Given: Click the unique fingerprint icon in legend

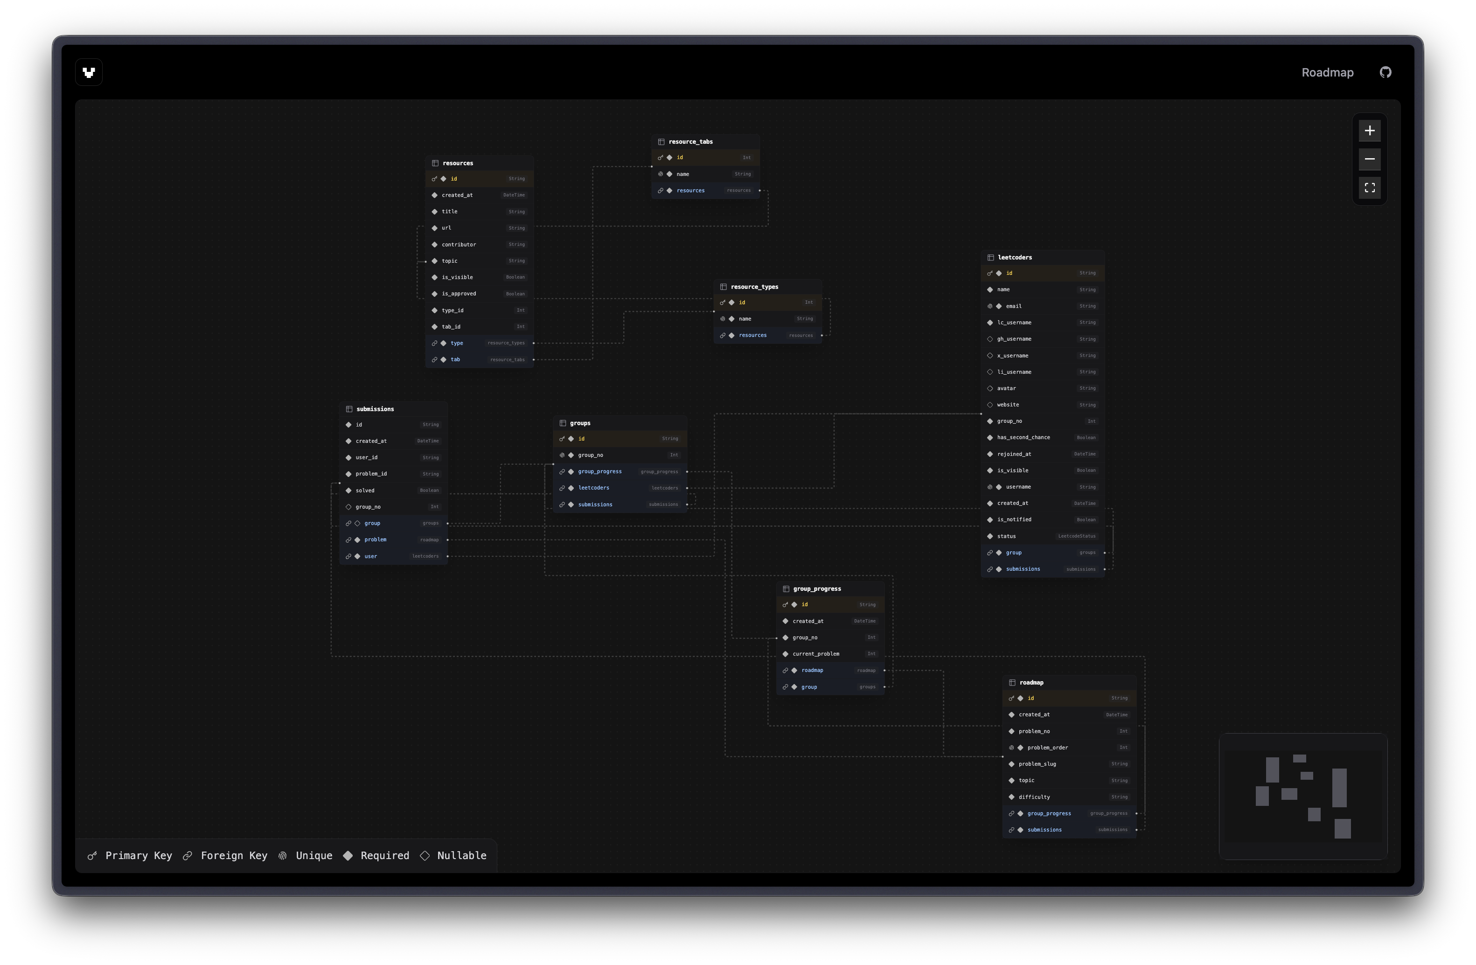Looking at the screenshot, I should pyautogui.click(x=283, y=856).
